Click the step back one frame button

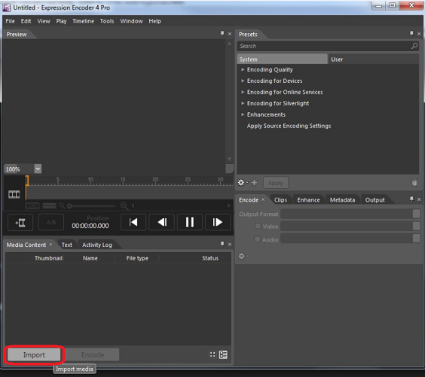(162, 222)
